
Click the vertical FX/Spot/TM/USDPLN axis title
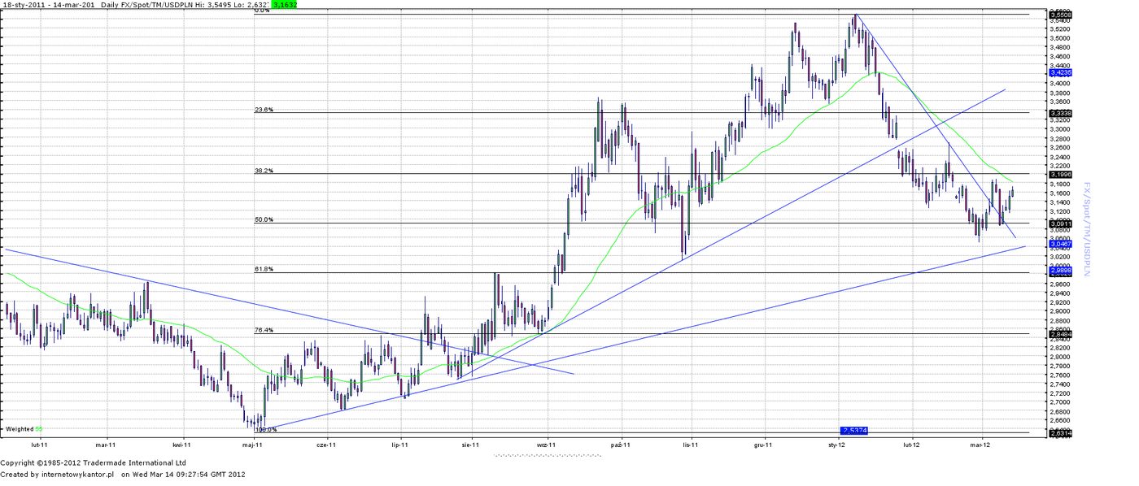(x=1086, y=229)
